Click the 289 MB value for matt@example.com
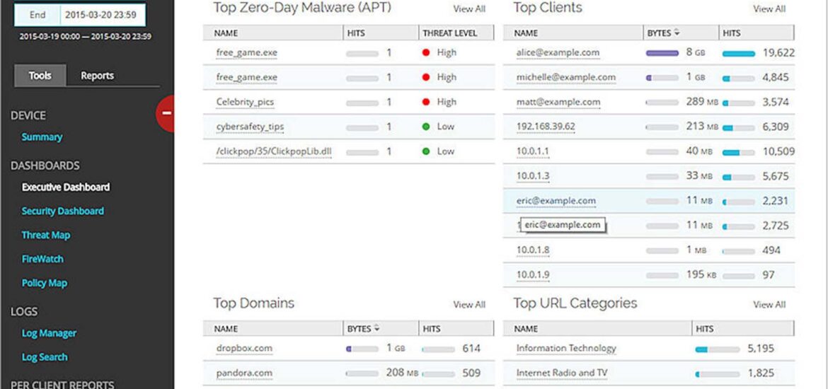Screen dimensions: 828x389 (702, 102)
